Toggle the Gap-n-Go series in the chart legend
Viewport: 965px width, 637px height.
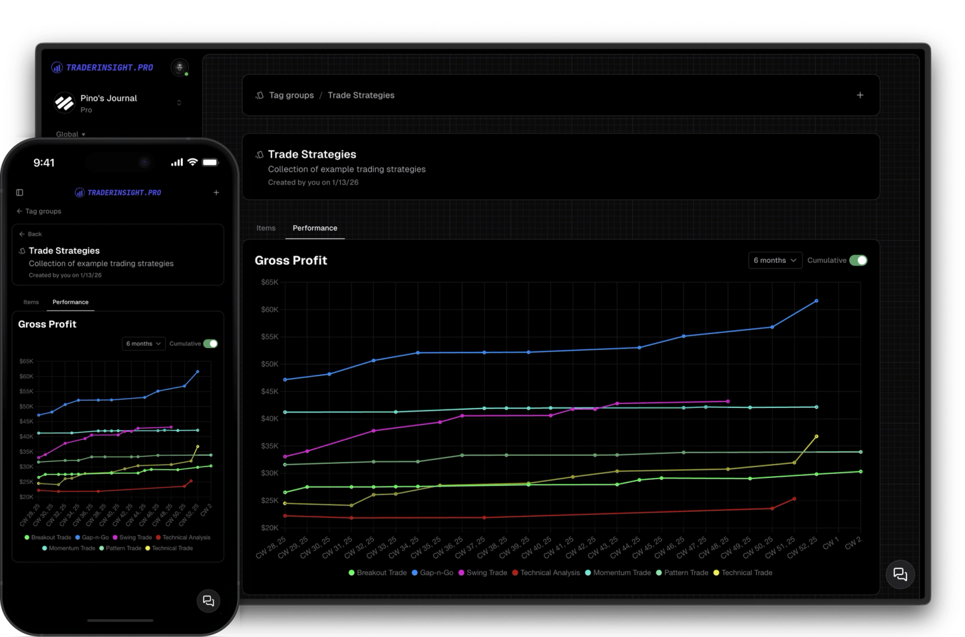point(434,572)
